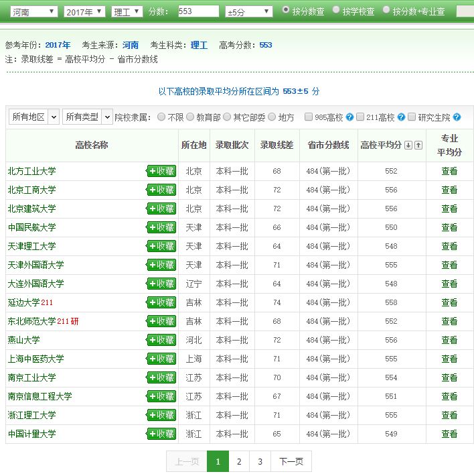The width and height of the screenshot is (474, 476).
Task: Open 南京信息工程大学 school link
Action: point(40,396)
